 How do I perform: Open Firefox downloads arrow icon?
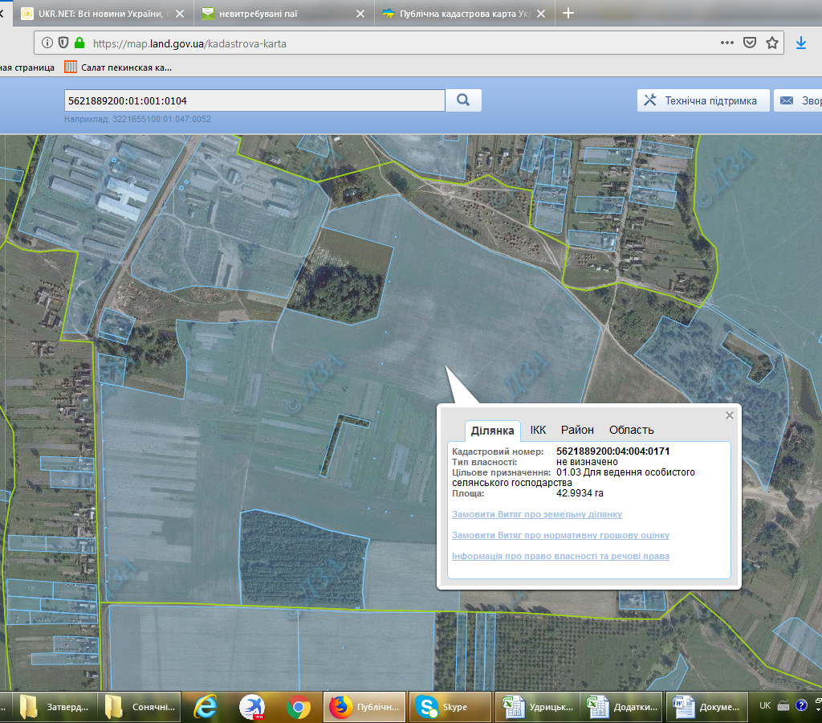(800, 43)
